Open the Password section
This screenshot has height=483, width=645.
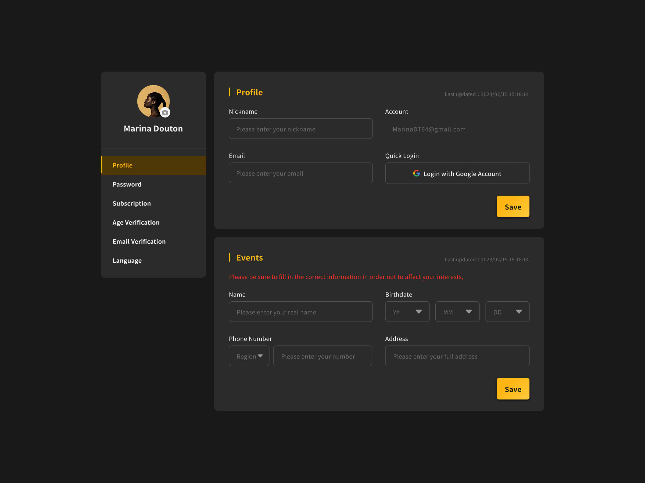coord(127,184)
